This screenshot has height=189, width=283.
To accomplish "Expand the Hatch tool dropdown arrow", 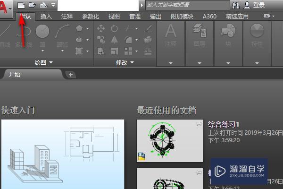I will (x=88, y=51).
